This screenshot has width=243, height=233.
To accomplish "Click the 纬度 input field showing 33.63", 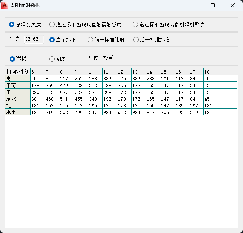I will pos(34,39).
